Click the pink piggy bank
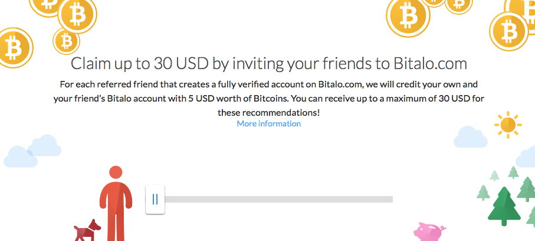 point(430,231)
